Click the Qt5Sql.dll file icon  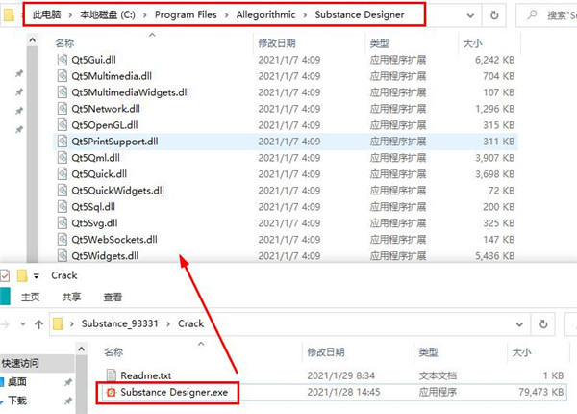click(63, 207)
